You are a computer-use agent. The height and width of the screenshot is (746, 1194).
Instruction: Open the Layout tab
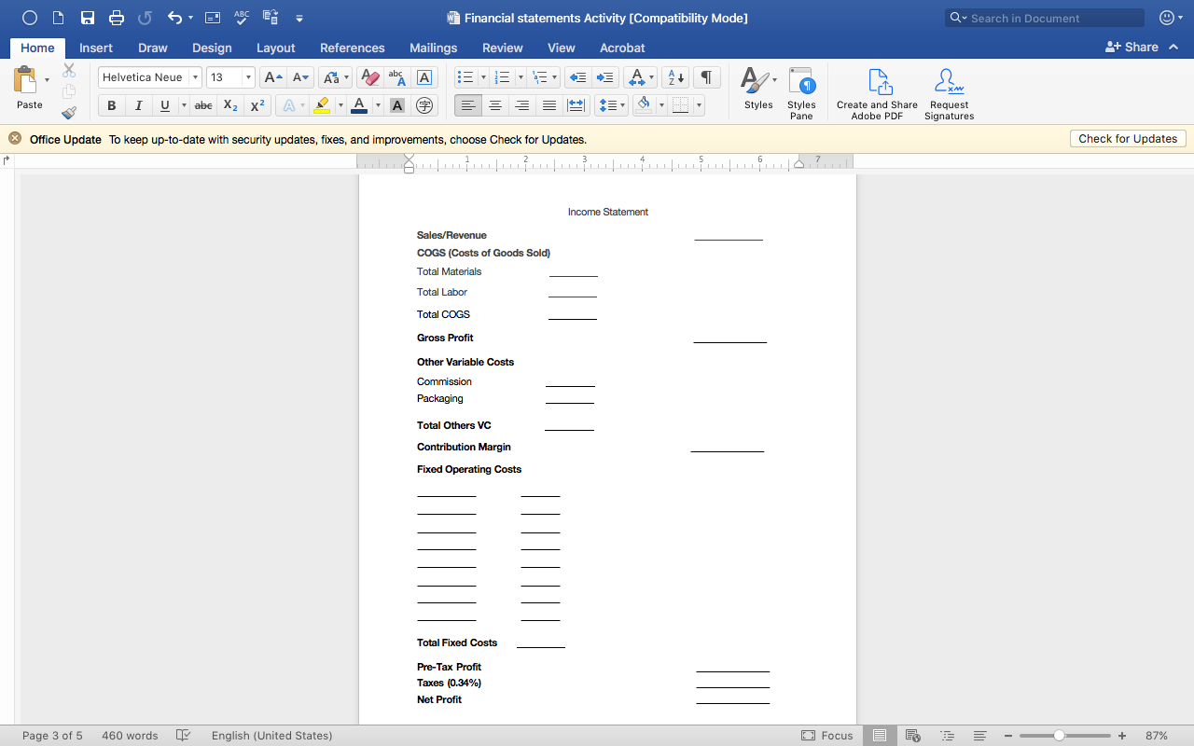coord(275,48)
